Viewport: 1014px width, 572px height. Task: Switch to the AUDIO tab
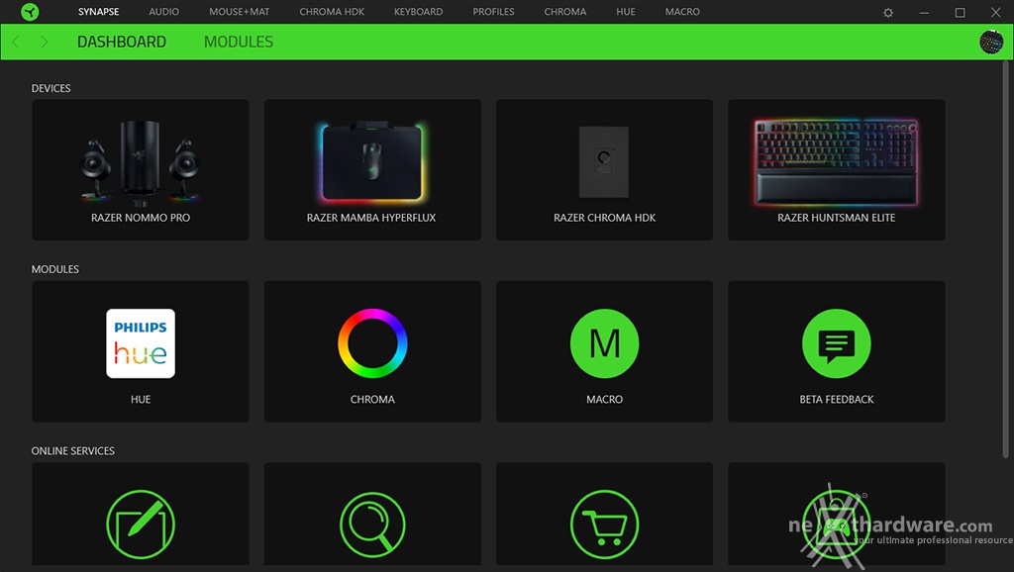click(x=163, y=12)
